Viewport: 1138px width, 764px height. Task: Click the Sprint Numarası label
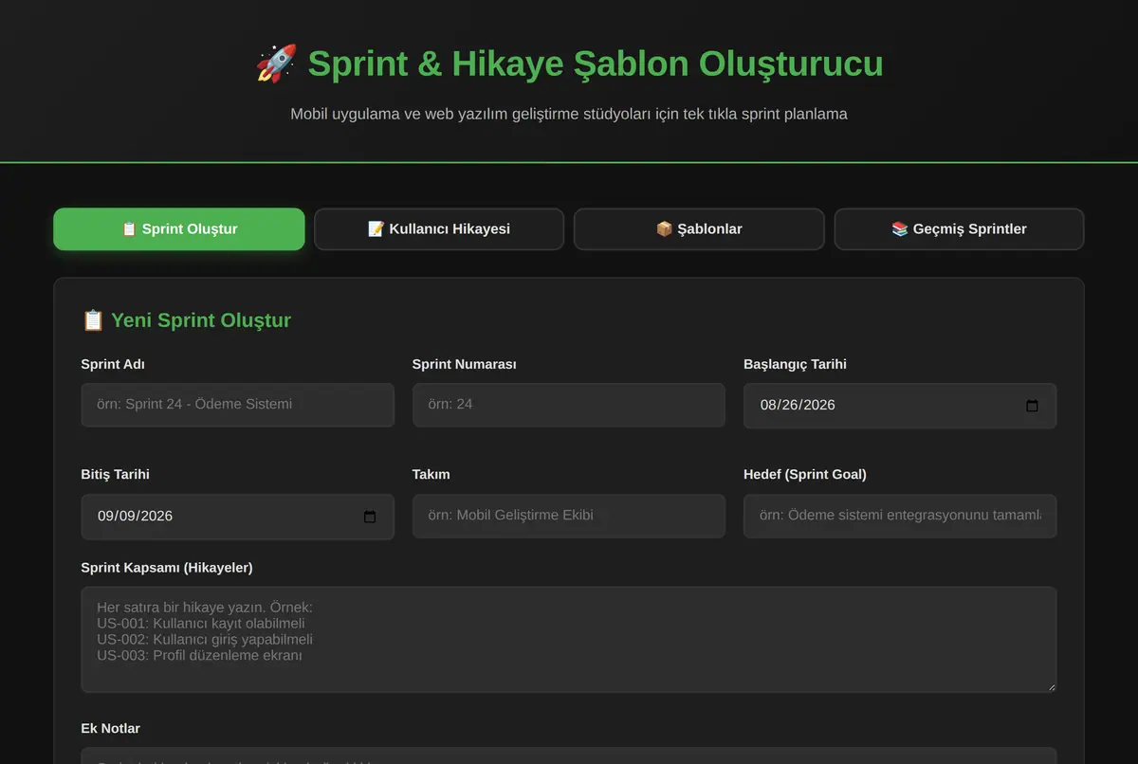pos(465,364)
